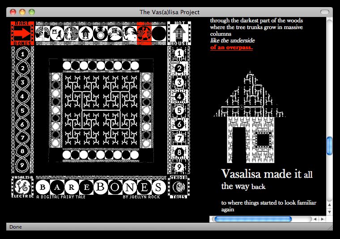Screen dimensions: 340x239
Task: Click the horizontal scrollbar right arrow
Action: pos(322,219)
